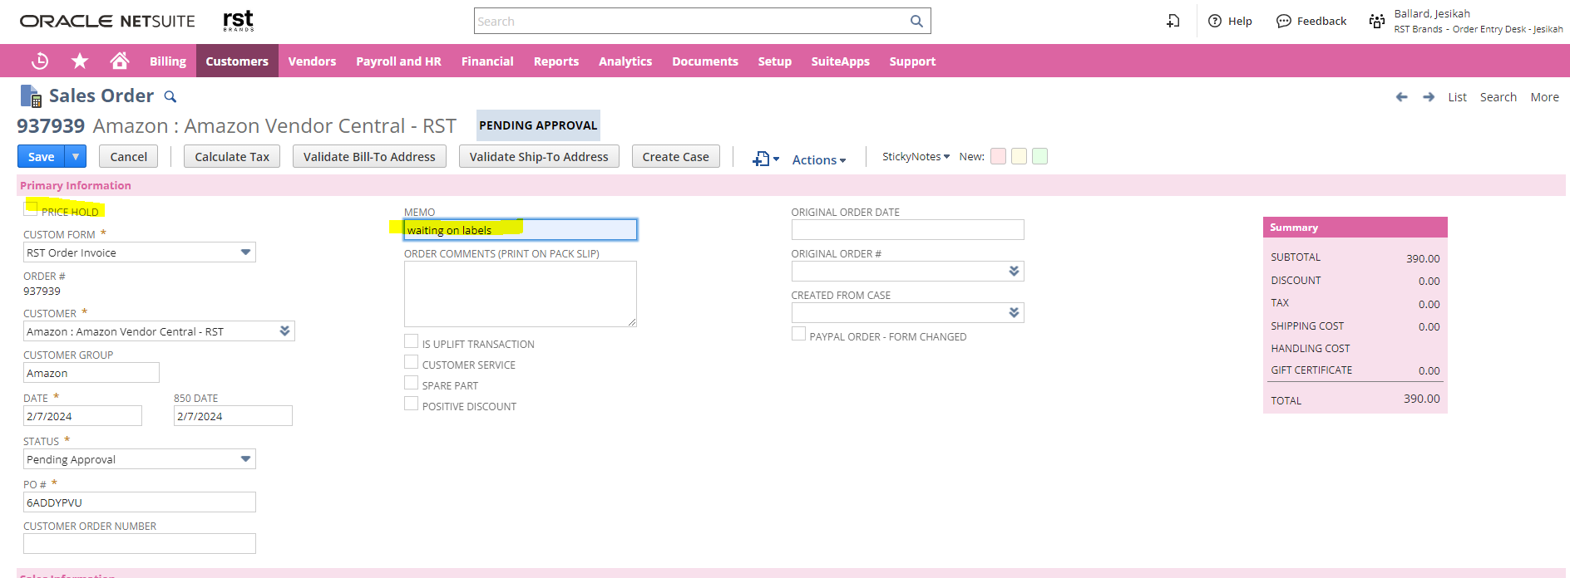1570x578 pixels.
Task: Click the search magnifier in global search
Action: 916,21
